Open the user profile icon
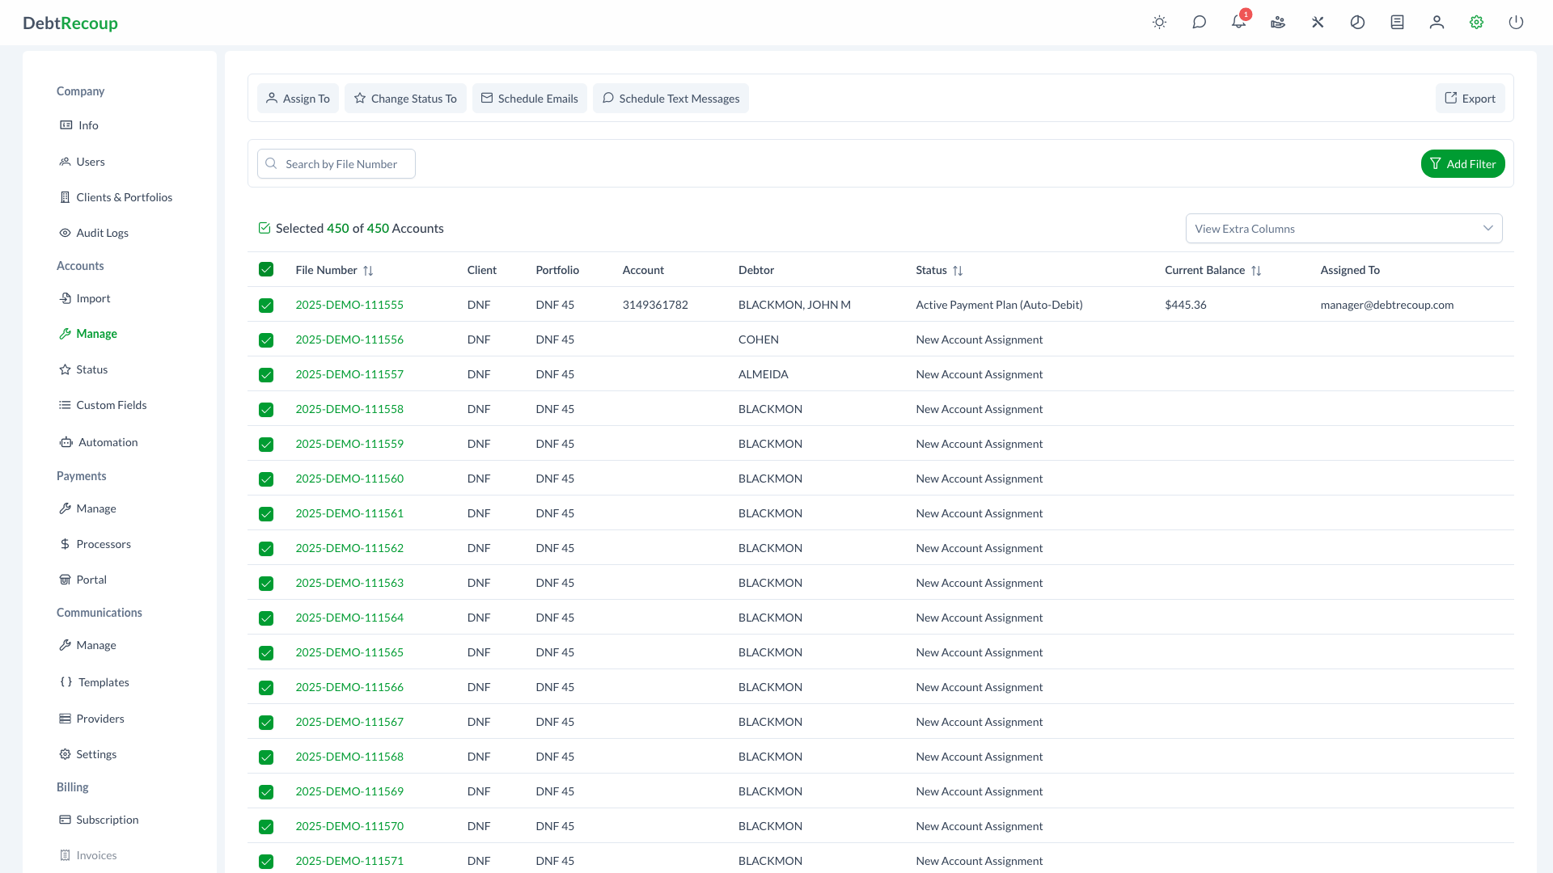1553x873 pixels. pyautogui.click(x=1436, y=22)
